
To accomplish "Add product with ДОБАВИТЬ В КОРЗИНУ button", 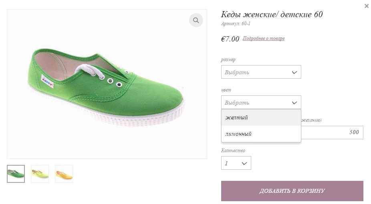I will pos(292,191).
